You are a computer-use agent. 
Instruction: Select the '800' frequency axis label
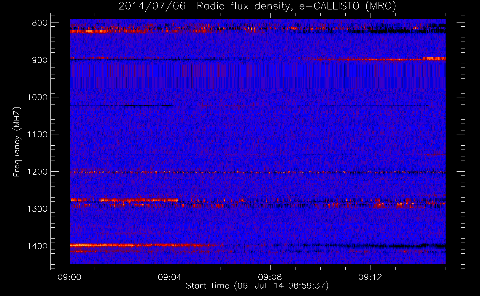coord(40,23)
